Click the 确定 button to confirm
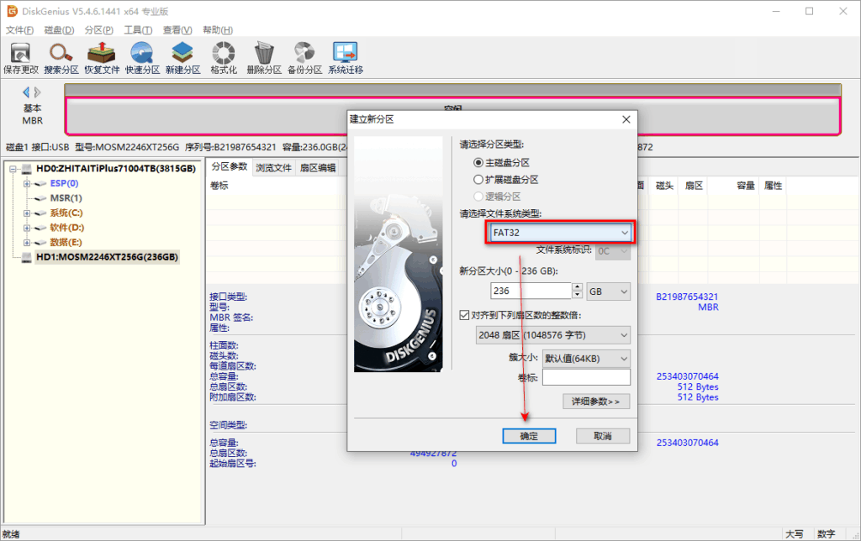861x541 pixels. point(529,435)
